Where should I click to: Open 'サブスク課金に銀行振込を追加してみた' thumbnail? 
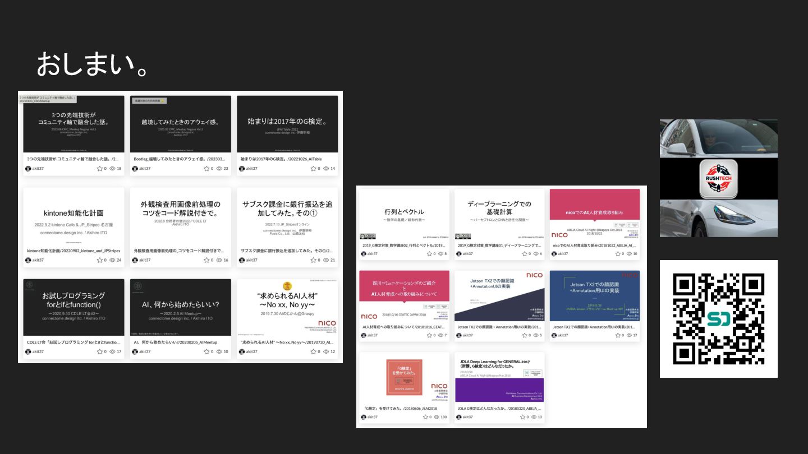pyautogui.click(x=287, y=216)
